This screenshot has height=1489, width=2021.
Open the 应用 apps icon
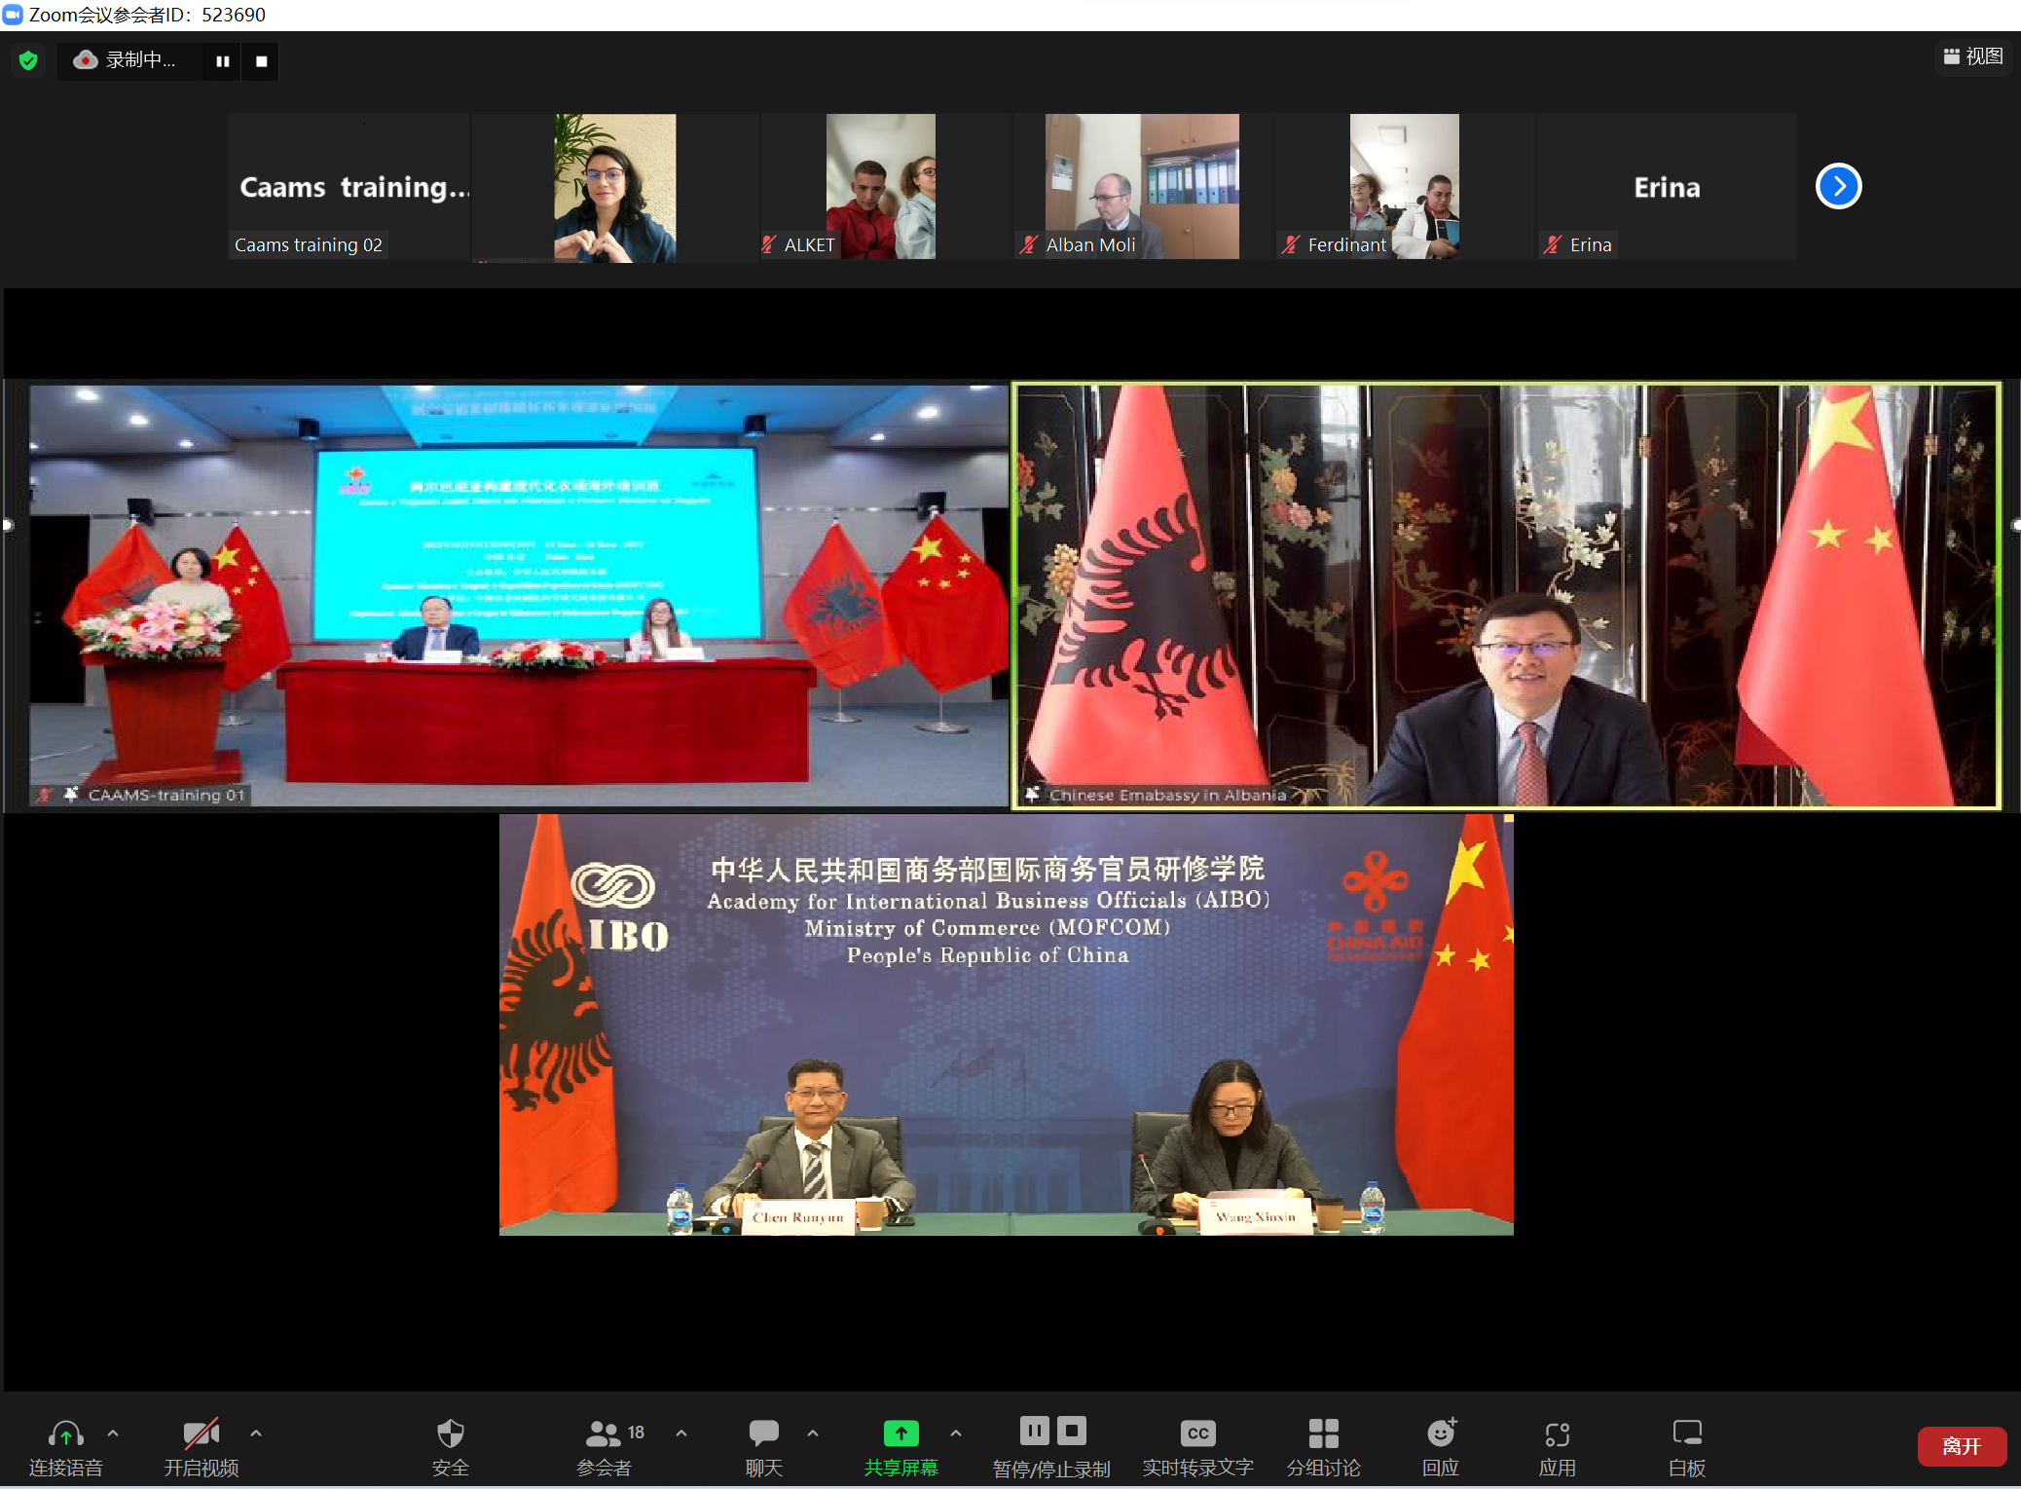[1557, 1433]
